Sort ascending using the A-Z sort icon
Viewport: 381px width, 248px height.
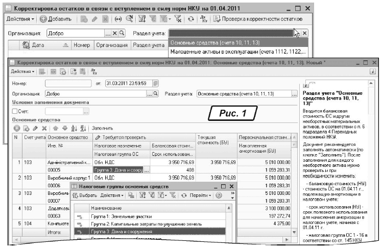pos(73,128)
